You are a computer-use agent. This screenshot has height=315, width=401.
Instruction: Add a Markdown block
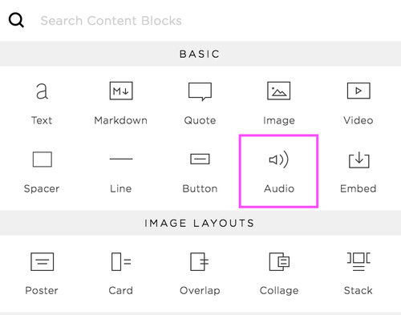pos(121,103)
